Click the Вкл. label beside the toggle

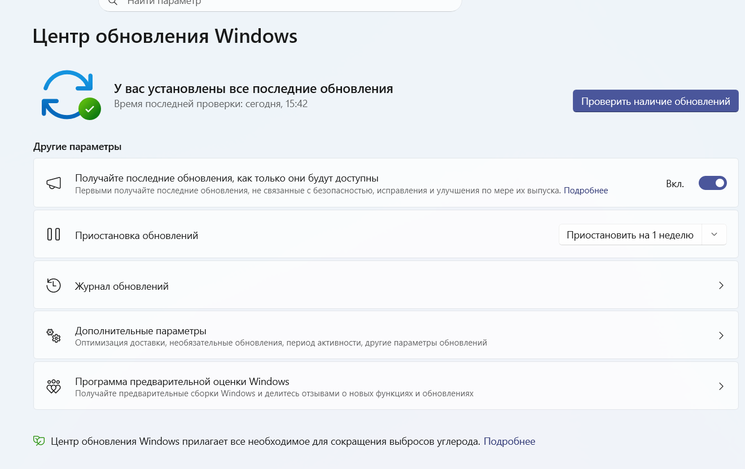(x=675, y=184)
